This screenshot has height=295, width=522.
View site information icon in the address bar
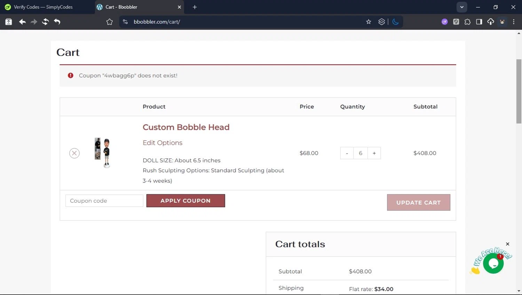(125, 22)
